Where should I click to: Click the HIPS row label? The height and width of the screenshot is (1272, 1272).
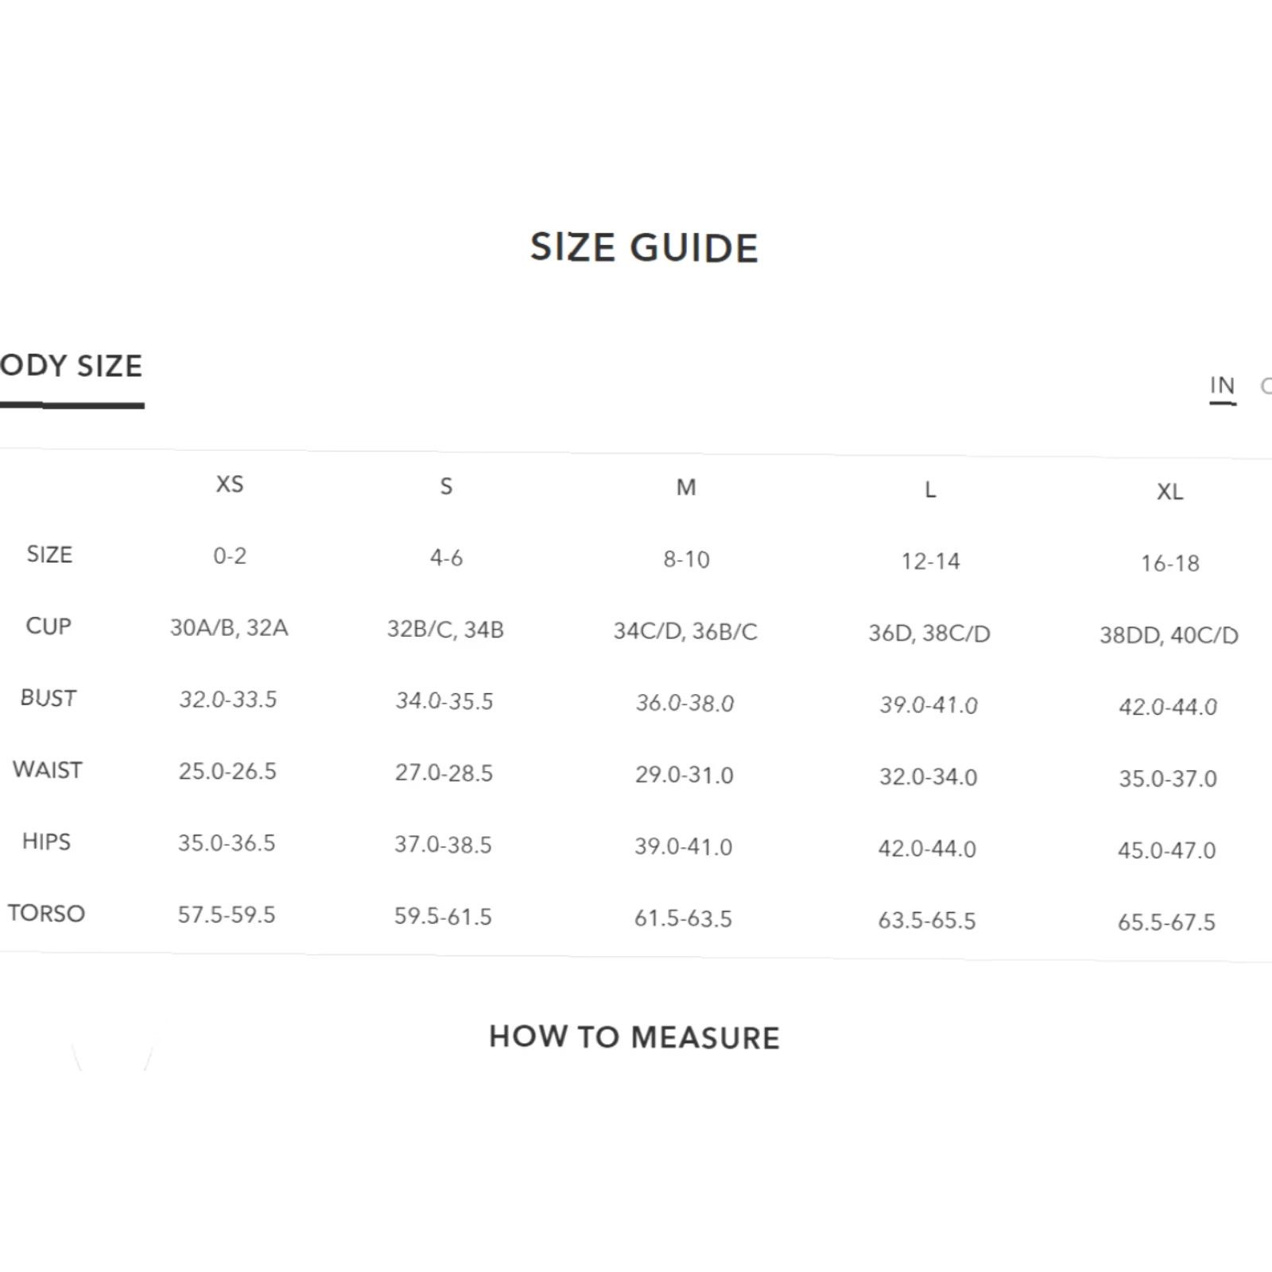pos(46,841)
